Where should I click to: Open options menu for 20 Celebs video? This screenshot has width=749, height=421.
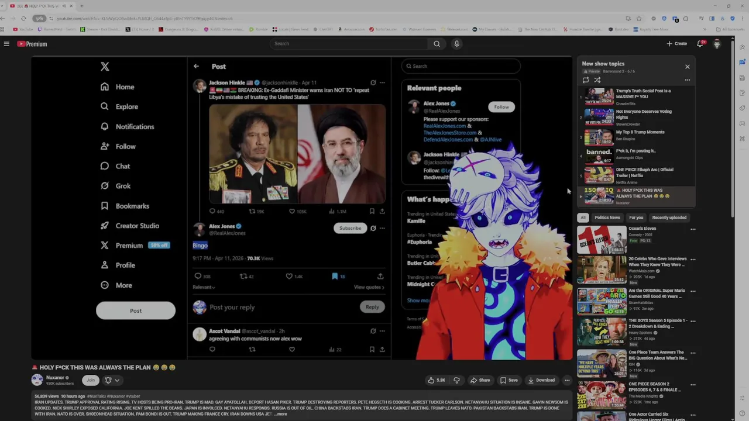(693, 259)
